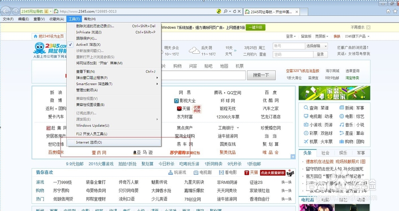Viewport: 399px width, 211px height.
Task: Click the main search input box
Action: pos(203,75)
